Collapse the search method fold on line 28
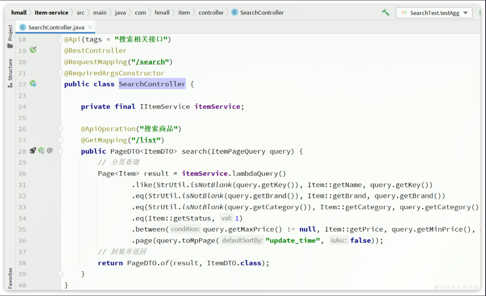 [x=60, y=151]
